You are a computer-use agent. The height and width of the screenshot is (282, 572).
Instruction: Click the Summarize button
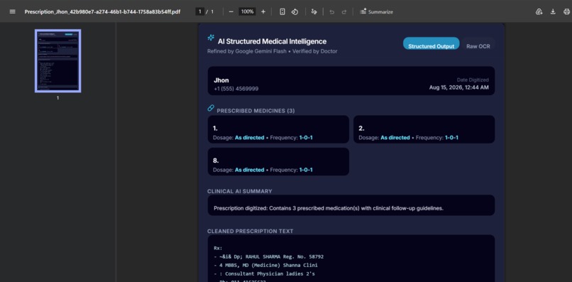click(x=376, y=11)
